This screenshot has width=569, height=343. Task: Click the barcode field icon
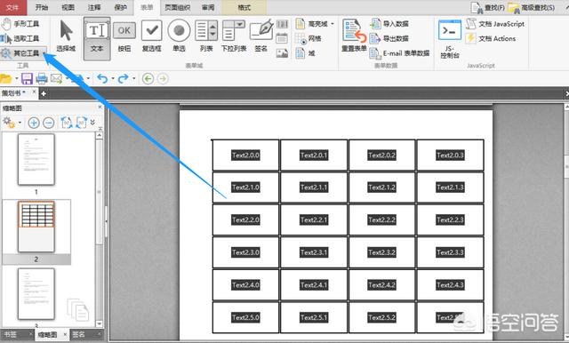coord(282,24)
